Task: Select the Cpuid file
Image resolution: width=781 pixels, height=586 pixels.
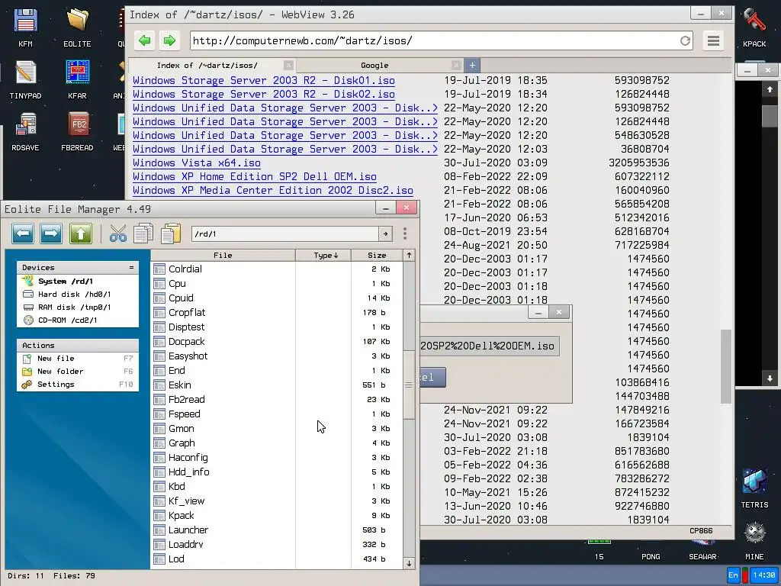Action: coord(276,298)
